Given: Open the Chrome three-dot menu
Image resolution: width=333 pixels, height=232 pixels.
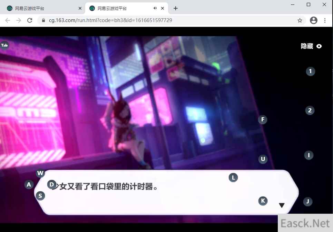Looking at the screenshot, I should 325,20.
